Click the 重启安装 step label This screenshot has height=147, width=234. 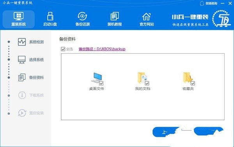pyautogui.click(x=36, y=113)
